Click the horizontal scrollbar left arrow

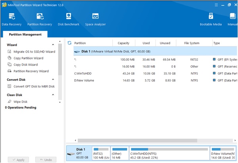[x=75, y=140]
